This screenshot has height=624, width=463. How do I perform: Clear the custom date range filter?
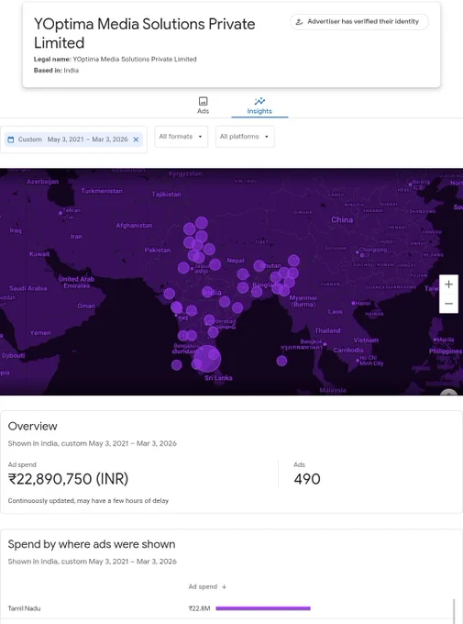tap(136, 139)
